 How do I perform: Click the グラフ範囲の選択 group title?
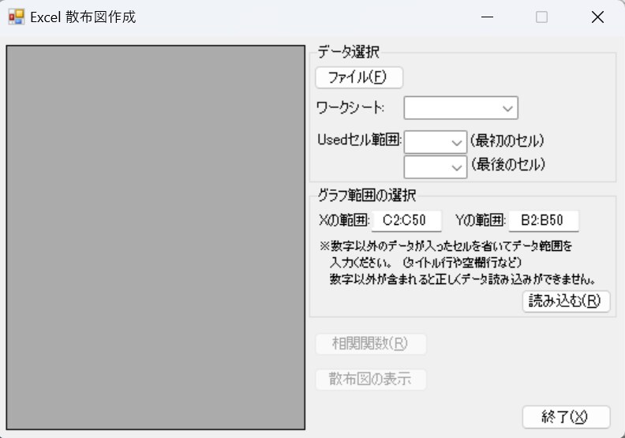367,195
